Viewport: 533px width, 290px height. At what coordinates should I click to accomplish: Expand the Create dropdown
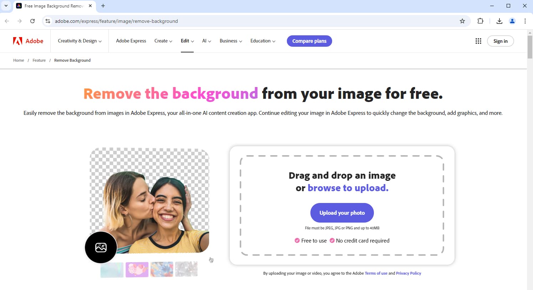pos(163,41)
